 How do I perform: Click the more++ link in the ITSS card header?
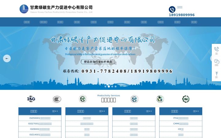(x=196, y=111)
